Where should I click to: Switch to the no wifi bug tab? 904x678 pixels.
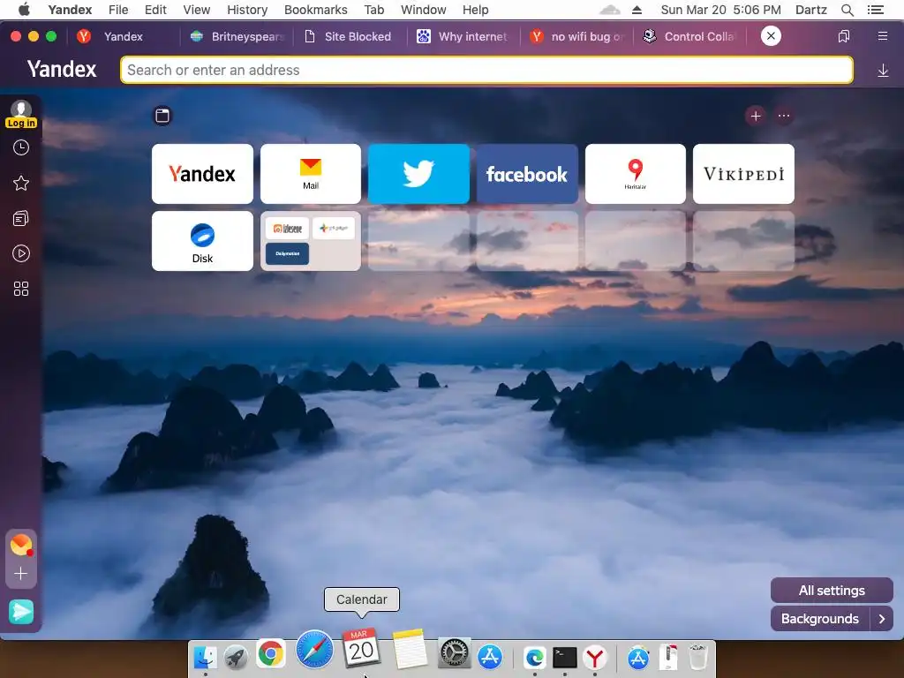pyautogui.click(x=577, y=36)
